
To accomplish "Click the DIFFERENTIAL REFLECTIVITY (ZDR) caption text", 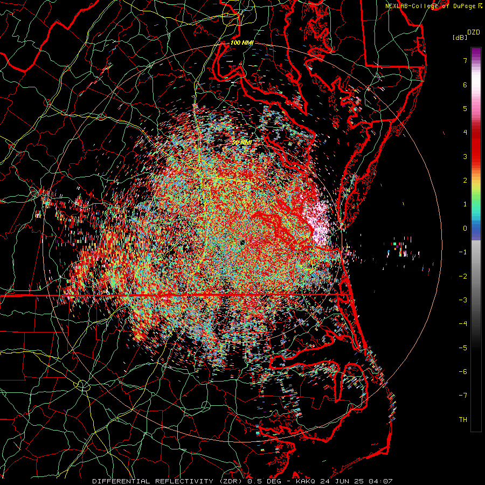I will pos(168,481).
